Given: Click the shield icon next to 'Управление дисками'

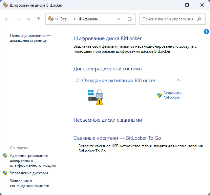Looking at the screenshot, I should coord(5,173).
